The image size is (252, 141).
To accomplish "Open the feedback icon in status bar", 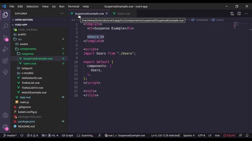I will [241, 136].
